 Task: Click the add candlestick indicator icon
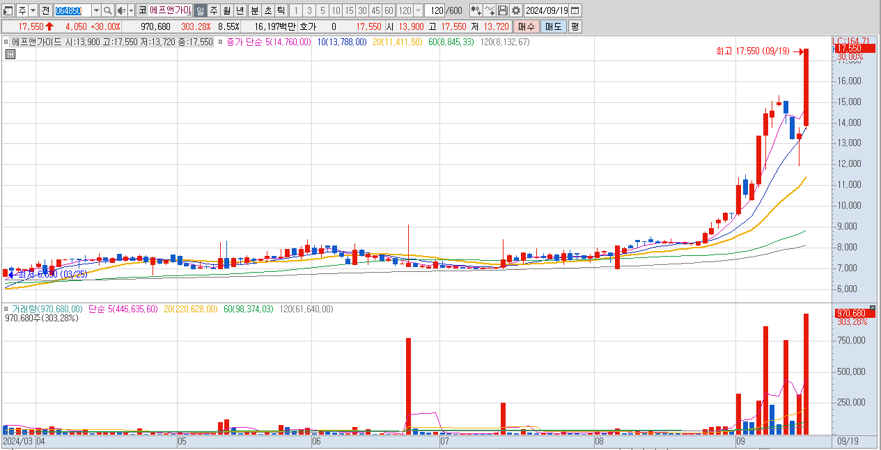pyautogui.click(x=476, y=10)
